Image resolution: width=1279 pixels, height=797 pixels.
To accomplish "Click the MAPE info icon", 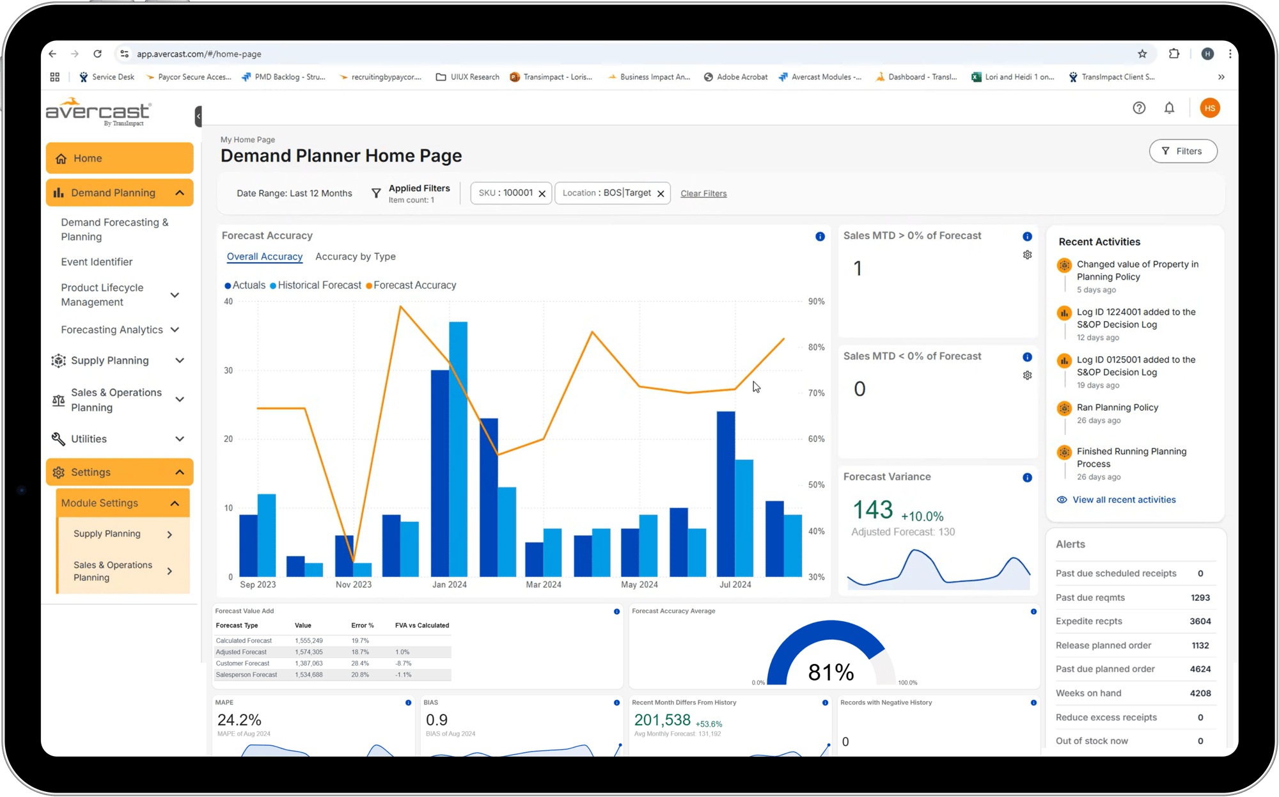I will coord(408,703).
